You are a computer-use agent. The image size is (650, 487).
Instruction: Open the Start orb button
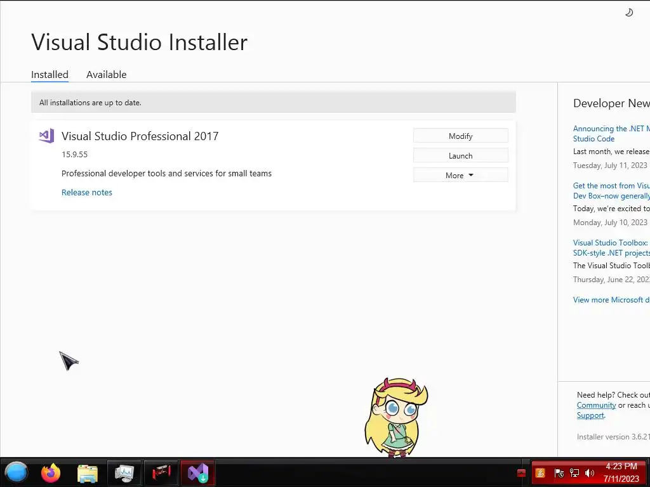[x=16, y=472]
